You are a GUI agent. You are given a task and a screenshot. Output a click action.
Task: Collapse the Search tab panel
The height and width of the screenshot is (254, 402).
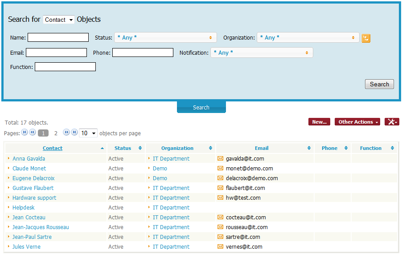(x=201, y=107)
